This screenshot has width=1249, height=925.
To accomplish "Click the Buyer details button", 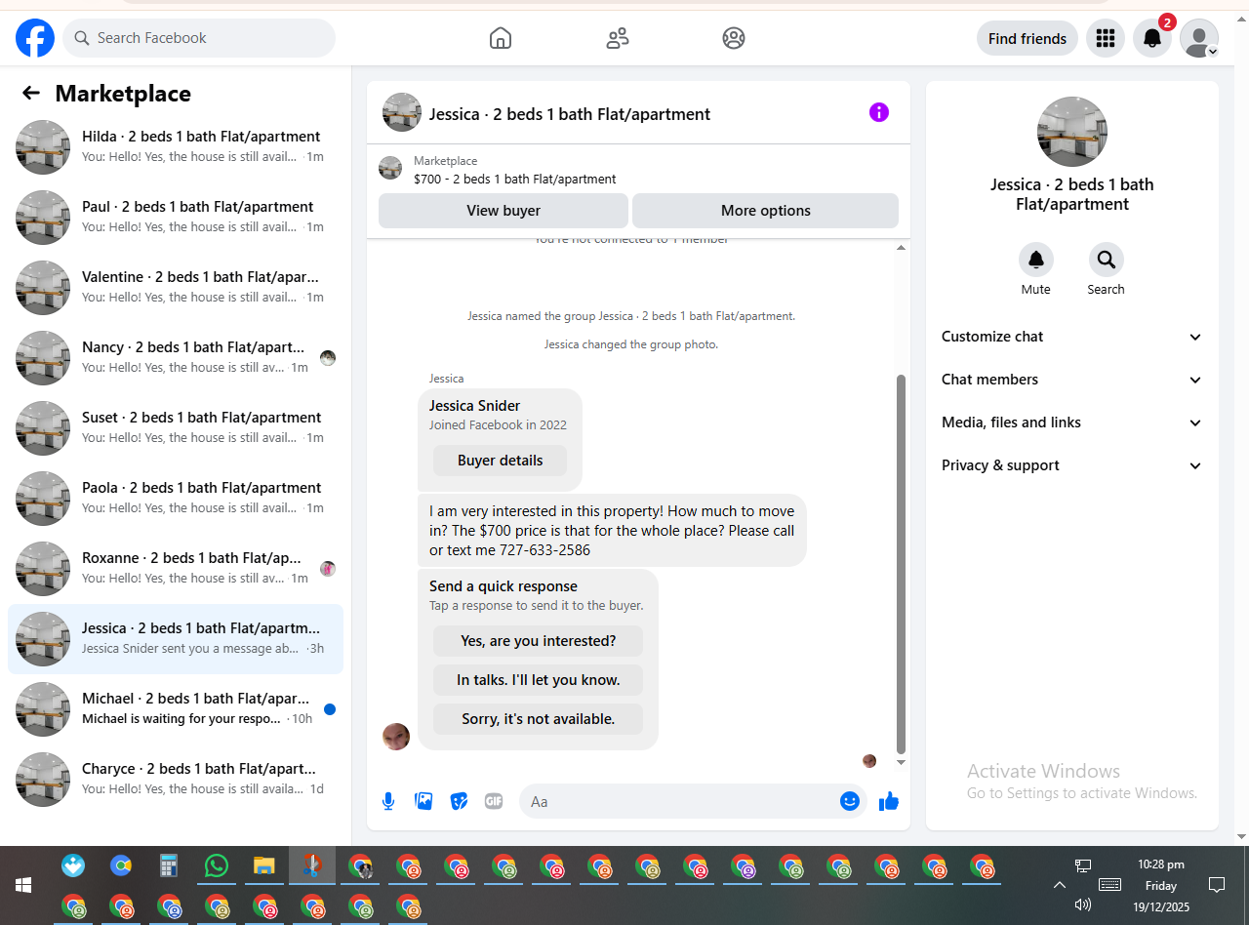I will tap(500, 461).
